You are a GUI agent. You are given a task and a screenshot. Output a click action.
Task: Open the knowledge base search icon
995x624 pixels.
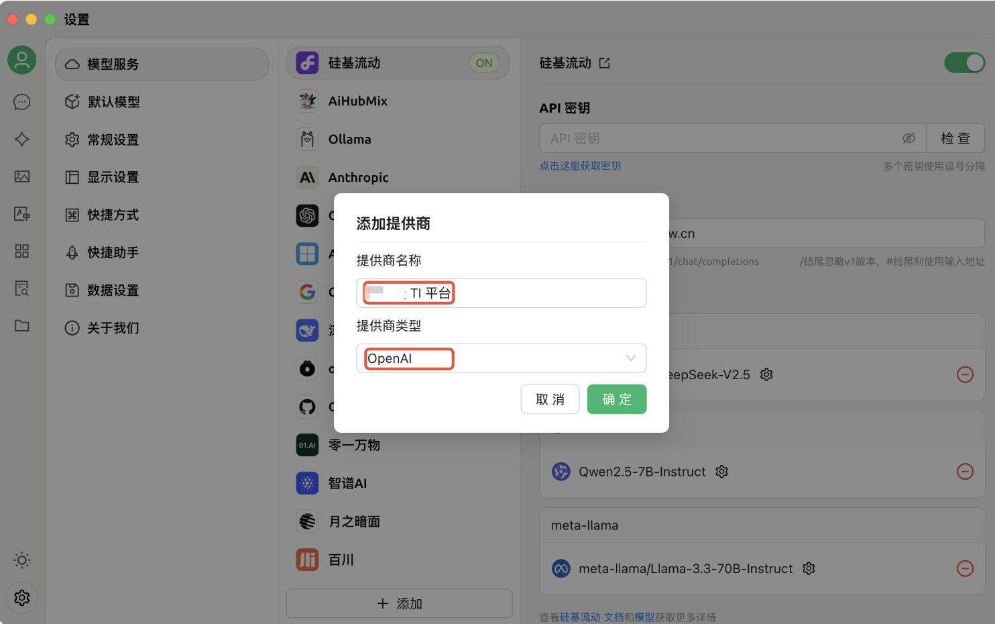(x=22, y=289)
